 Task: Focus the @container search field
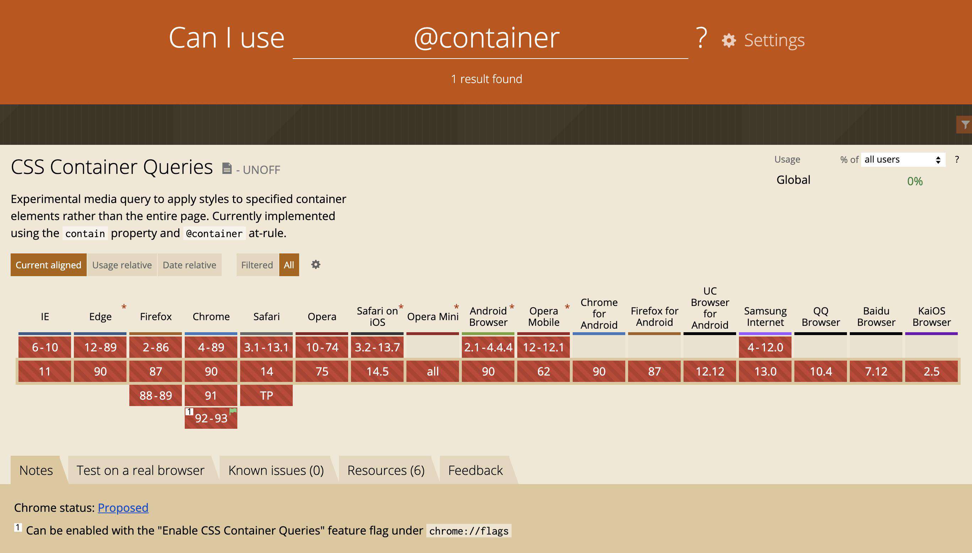tap(490, 38)
